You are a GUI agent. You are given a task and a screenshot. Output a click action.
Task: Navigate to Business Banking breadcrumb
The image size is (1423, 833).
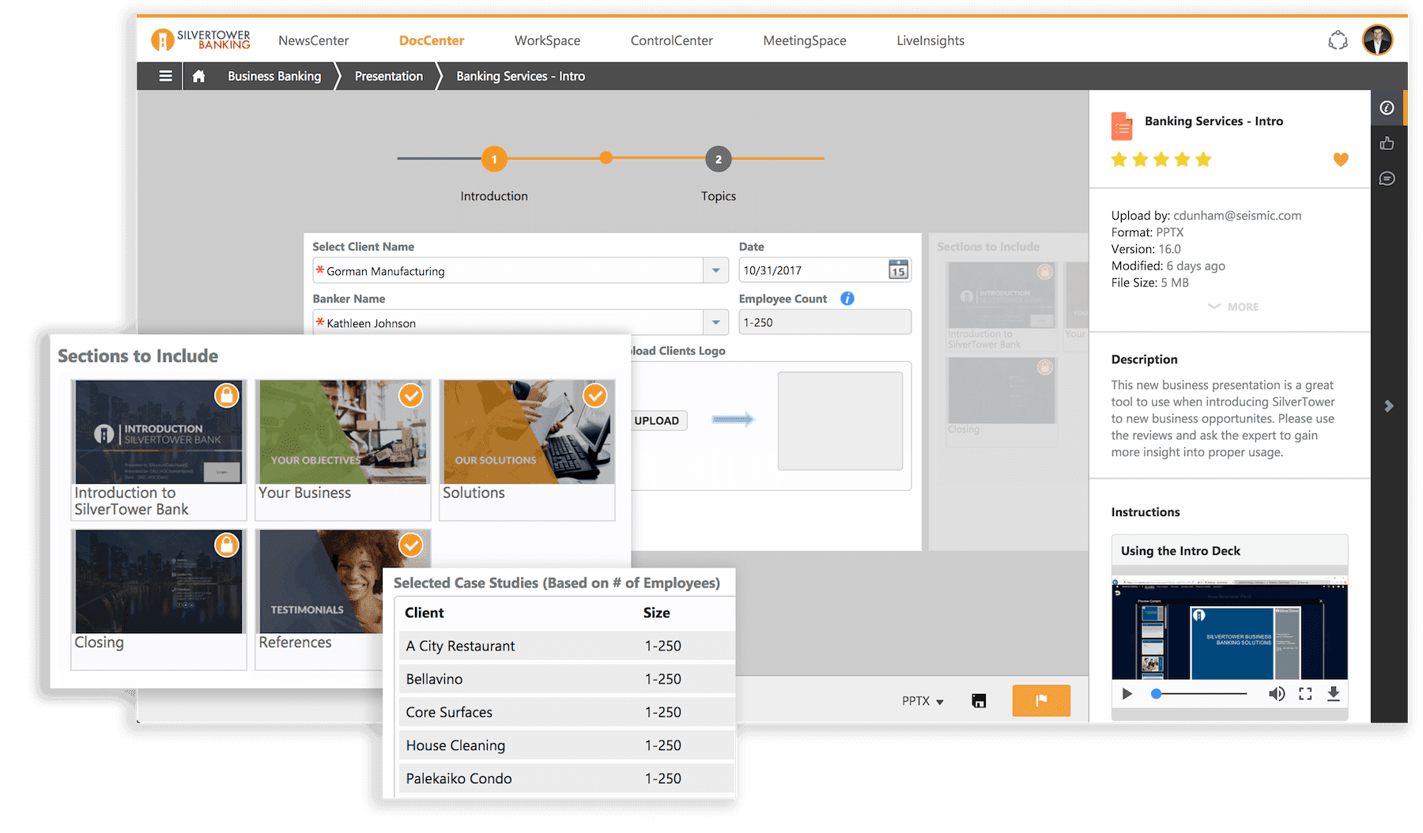pos(274,76)
